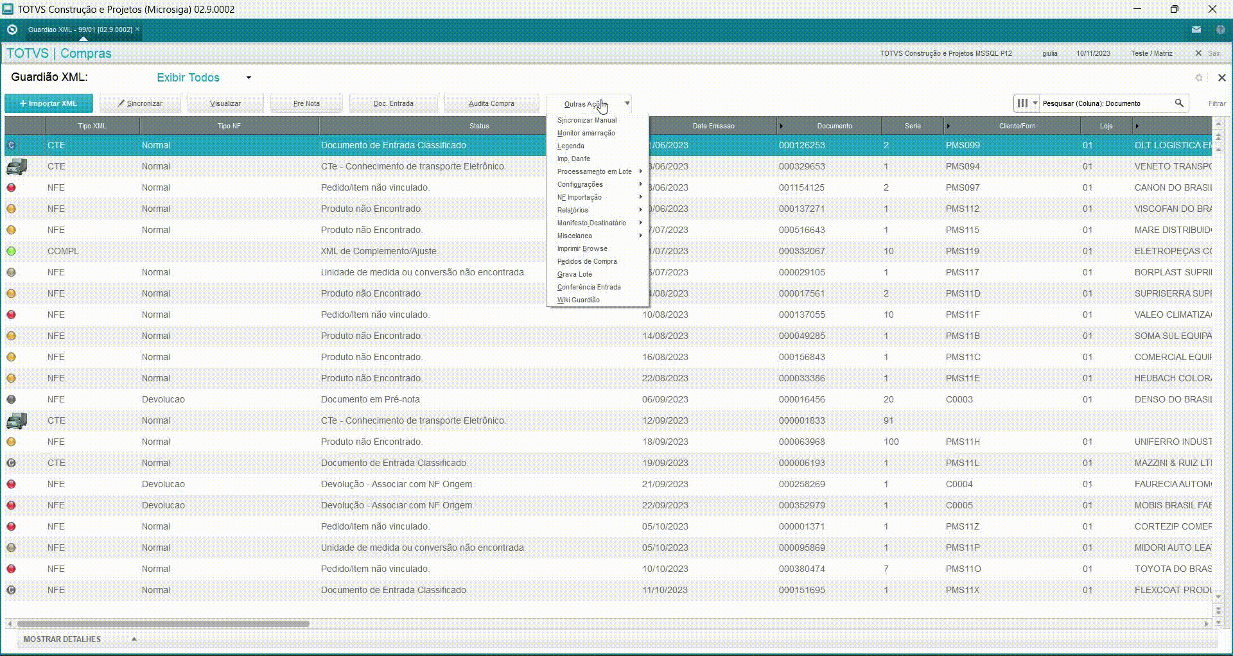1233x656 pixels.
Task: Click the horizontal scrollbar thumb
Action: point(163,623)
